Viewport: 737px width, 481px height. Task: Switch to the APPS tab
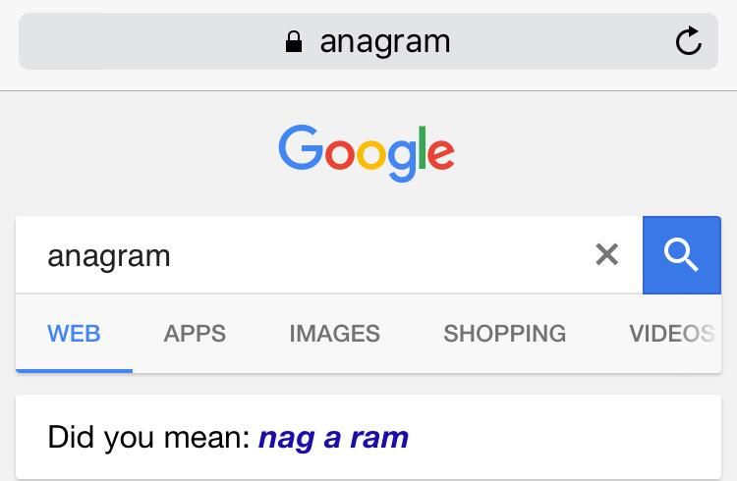coord(195,334)
